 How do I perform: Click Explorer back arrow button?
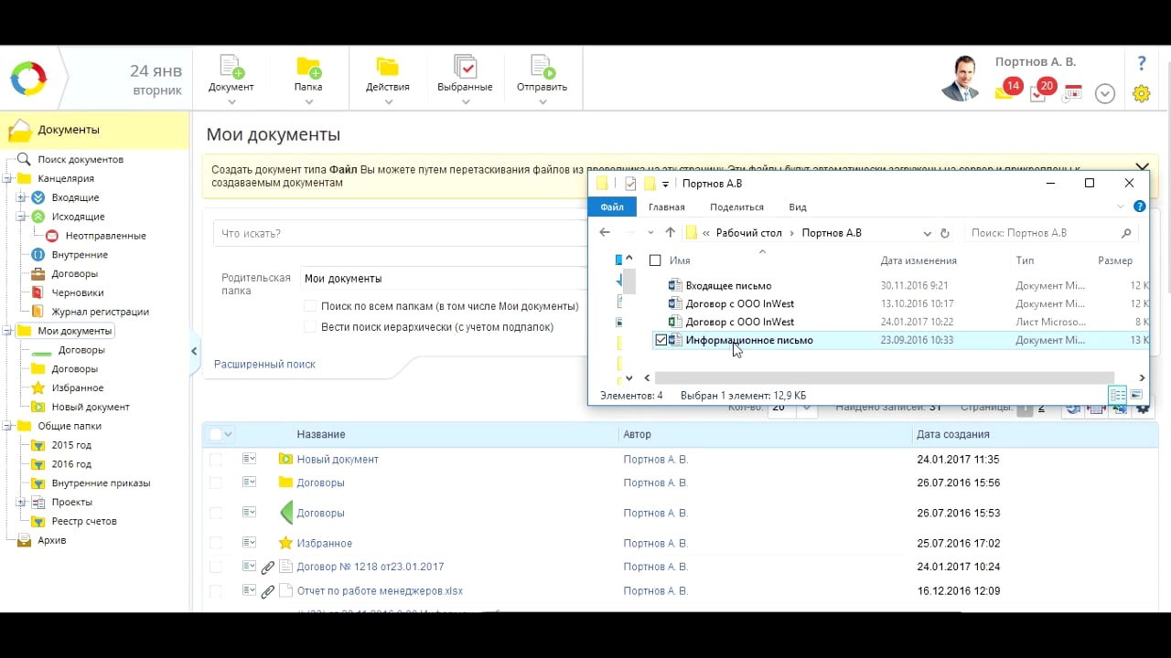[605, 232]
